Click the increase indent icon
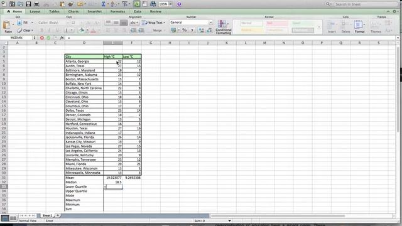Image resolution: width=402 pixels, height=226 pixels. 141,30
